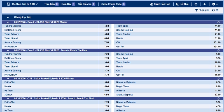224x112 pixels.
Task: Open Cược Hỗn Hợp mix parlay
Action: pyautogui.click(x=160, y=4)
